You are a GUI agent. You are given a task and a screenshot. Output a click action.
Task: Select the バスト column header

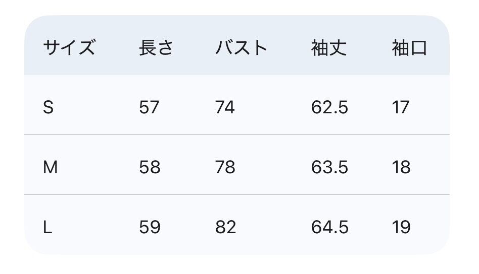tap(241, 48)
